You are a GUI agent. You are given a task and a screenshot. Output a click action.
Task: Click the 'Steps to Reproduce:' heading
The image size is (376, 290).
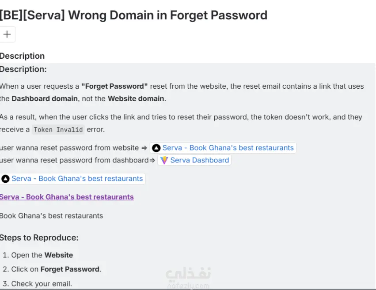[x=39, y=237]
